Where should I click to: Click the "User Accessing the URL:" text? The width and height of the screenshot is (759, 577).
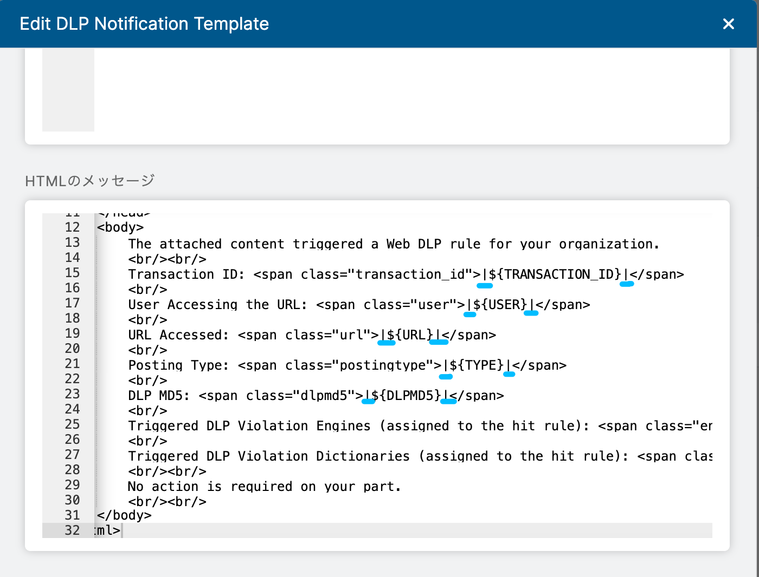217,305
